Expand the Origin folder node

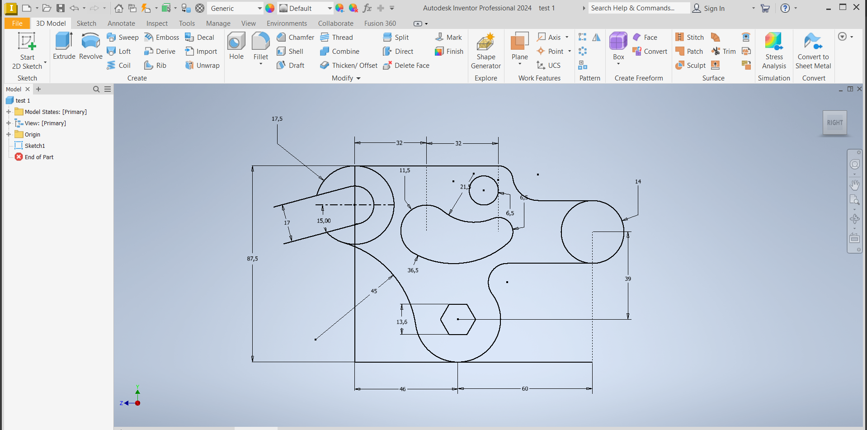click(9, 134)
